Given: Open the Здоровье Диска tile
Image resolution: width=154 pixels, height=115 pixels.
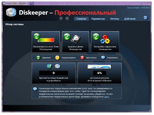Looking at the screenshot, I should [x=75, y=42].
